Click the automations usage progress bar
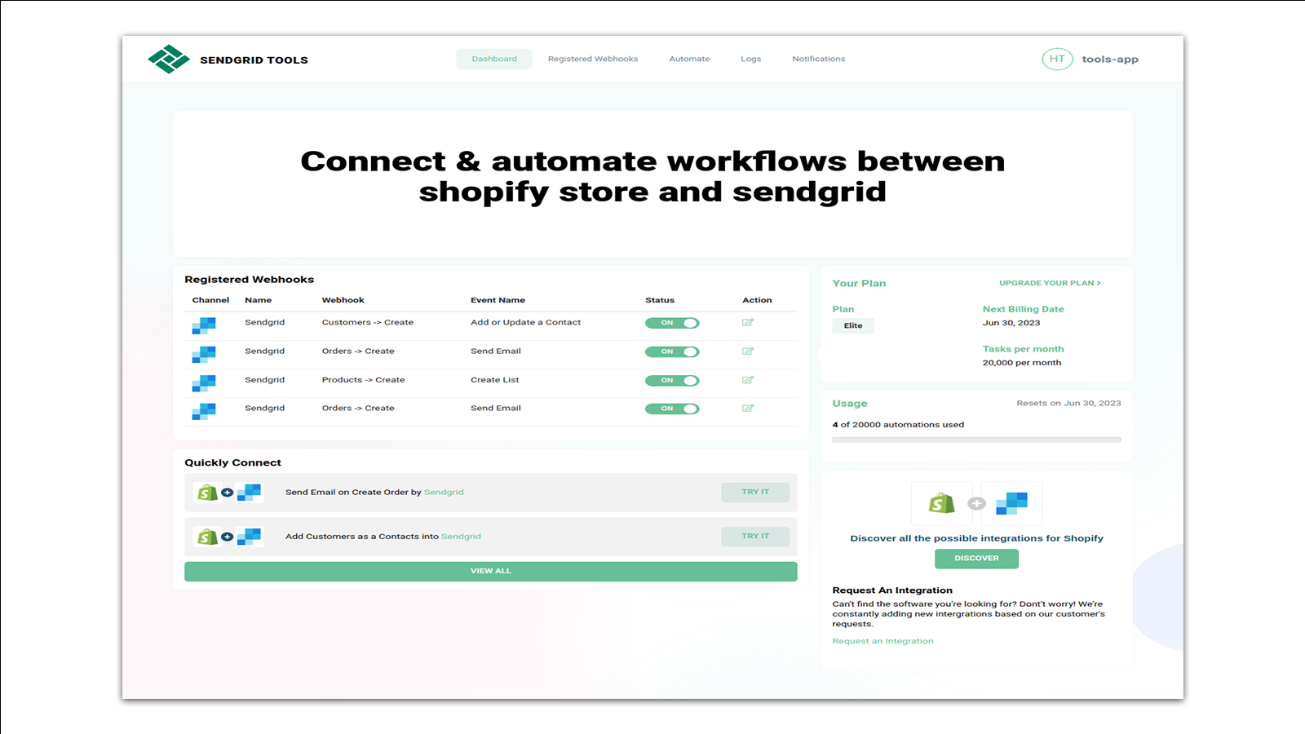The image size is (1305, 734). point(976,440)
